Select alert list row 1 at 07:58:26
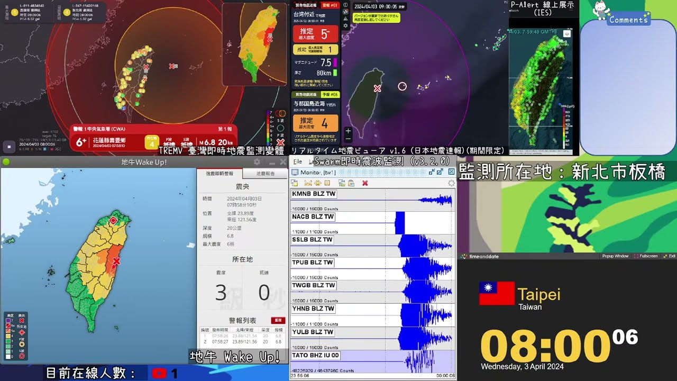Screen dimensions: 677x381 tap(243, 335)
